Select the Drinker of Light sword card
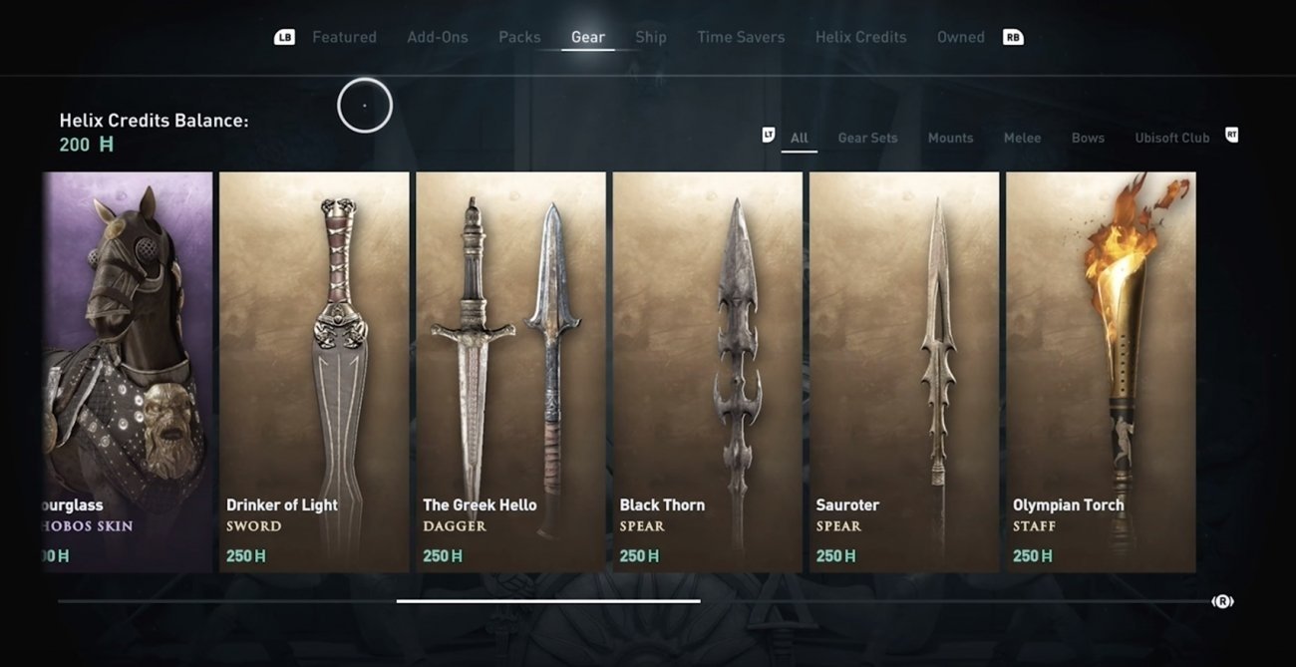 point(314,372)
